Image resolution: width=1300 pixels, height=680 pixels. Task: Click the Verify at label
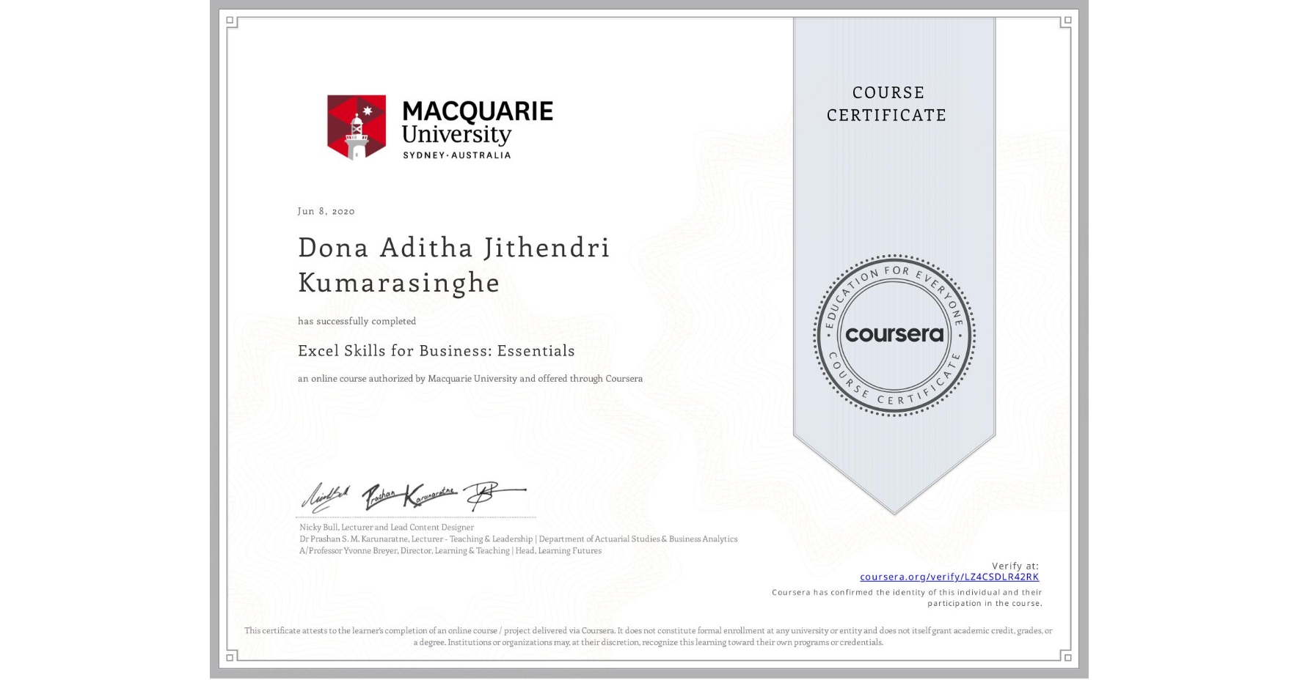pos(1015,565)
